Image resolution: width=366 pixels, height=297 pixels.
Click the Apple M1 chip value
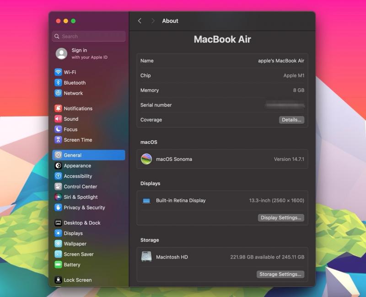[x=294, y=75]
